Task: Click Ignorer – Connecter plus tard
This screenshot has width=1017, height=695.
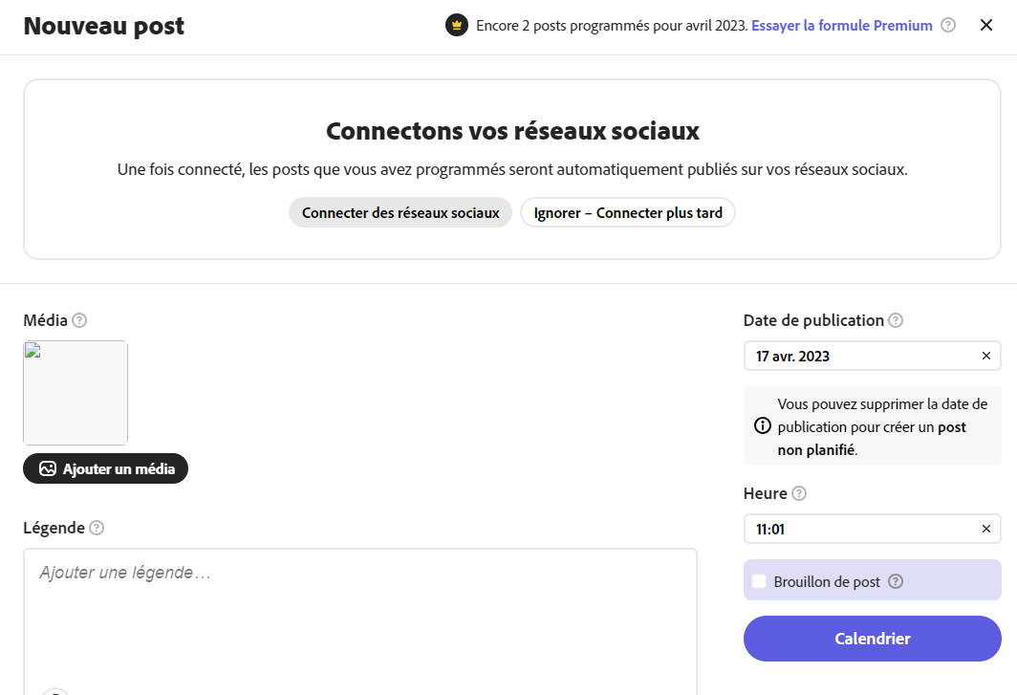Action: (628, 212)
